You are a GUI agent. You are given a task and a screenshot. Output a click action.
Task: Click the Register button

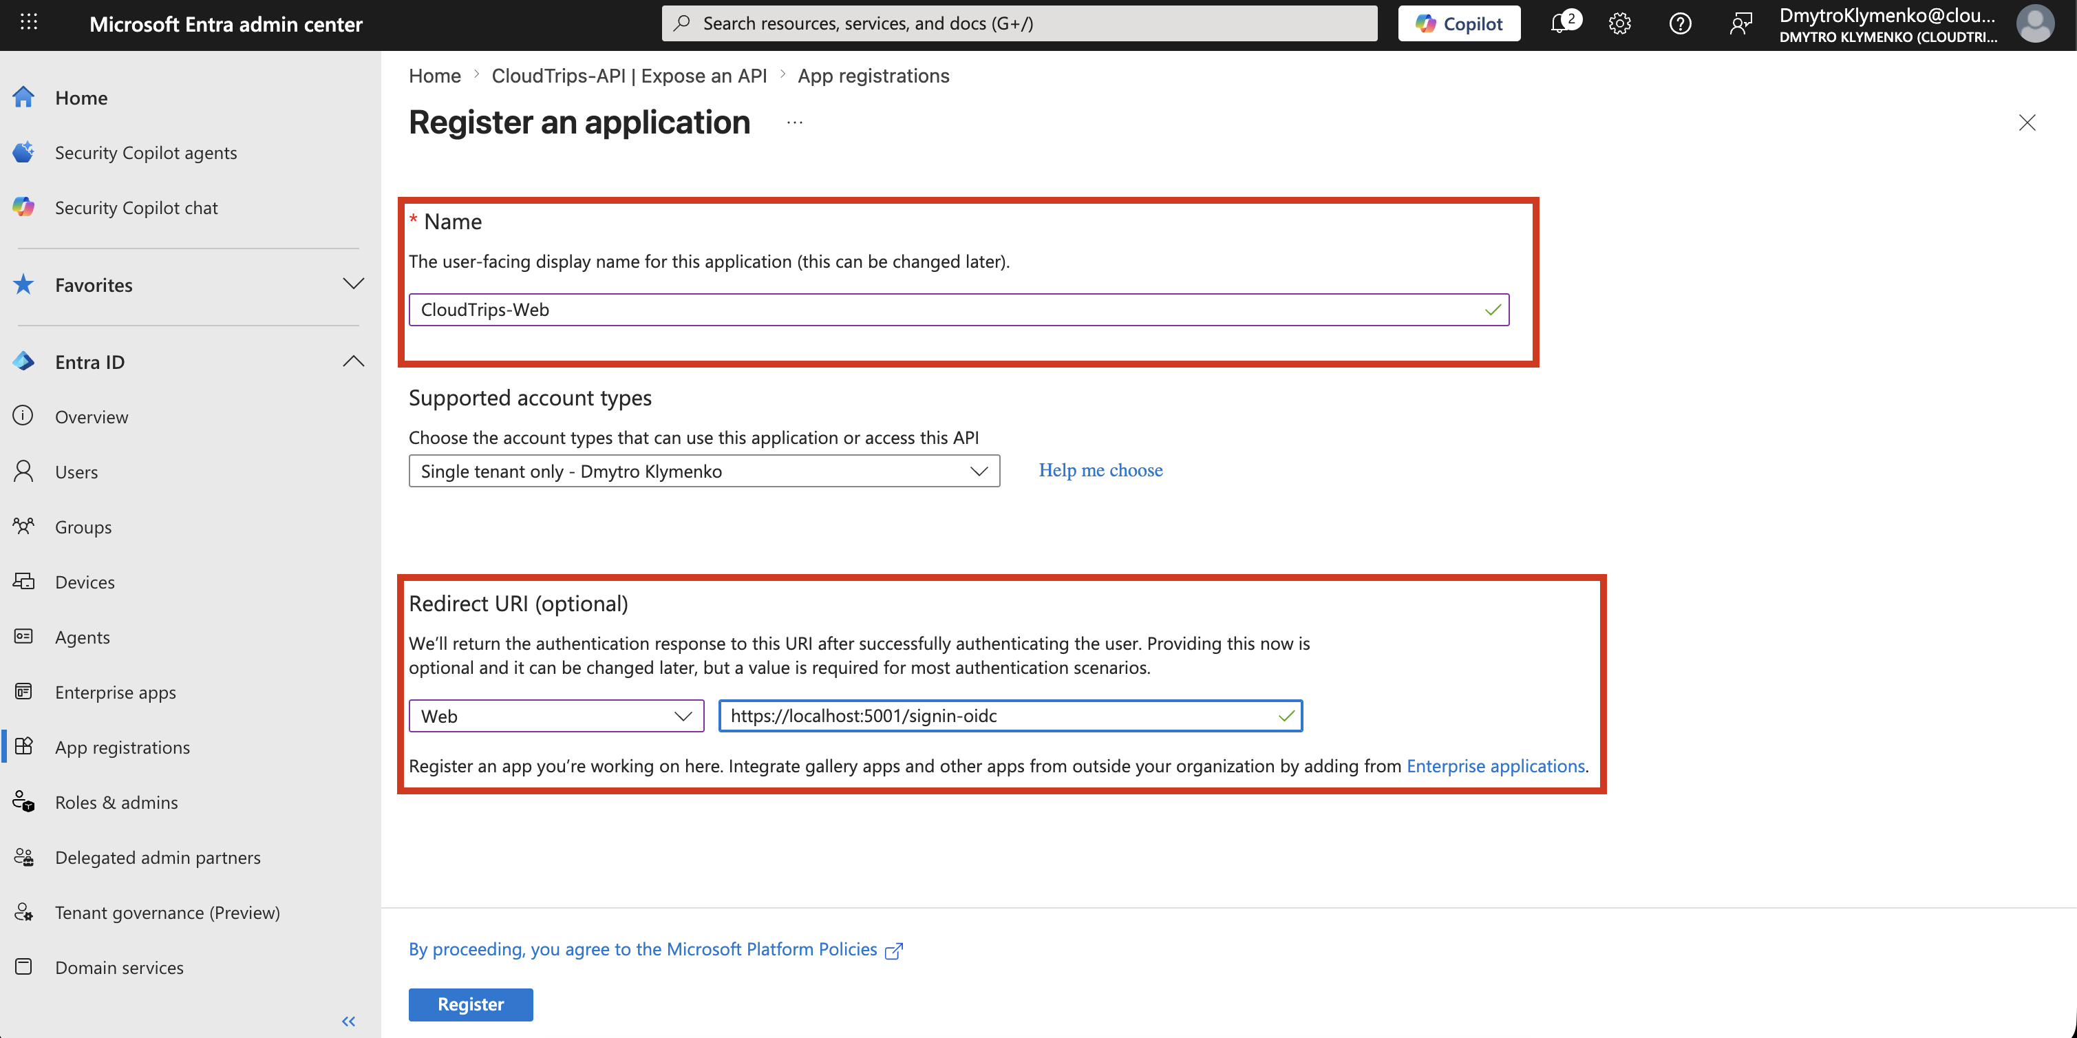pos(471,1004)
